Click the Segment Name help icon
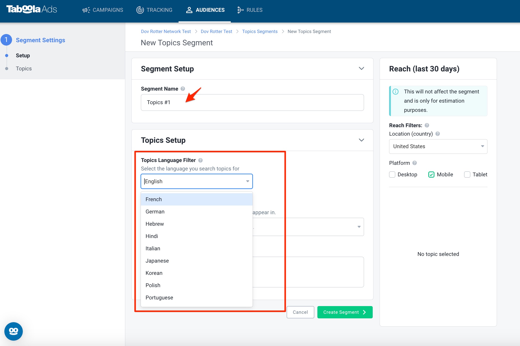 click(x=183, y=89)
